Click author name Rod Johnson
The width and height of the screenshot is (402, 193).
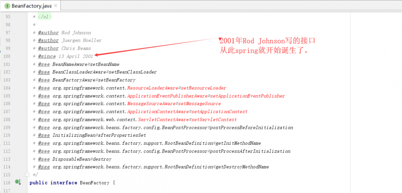coord(76,33)
